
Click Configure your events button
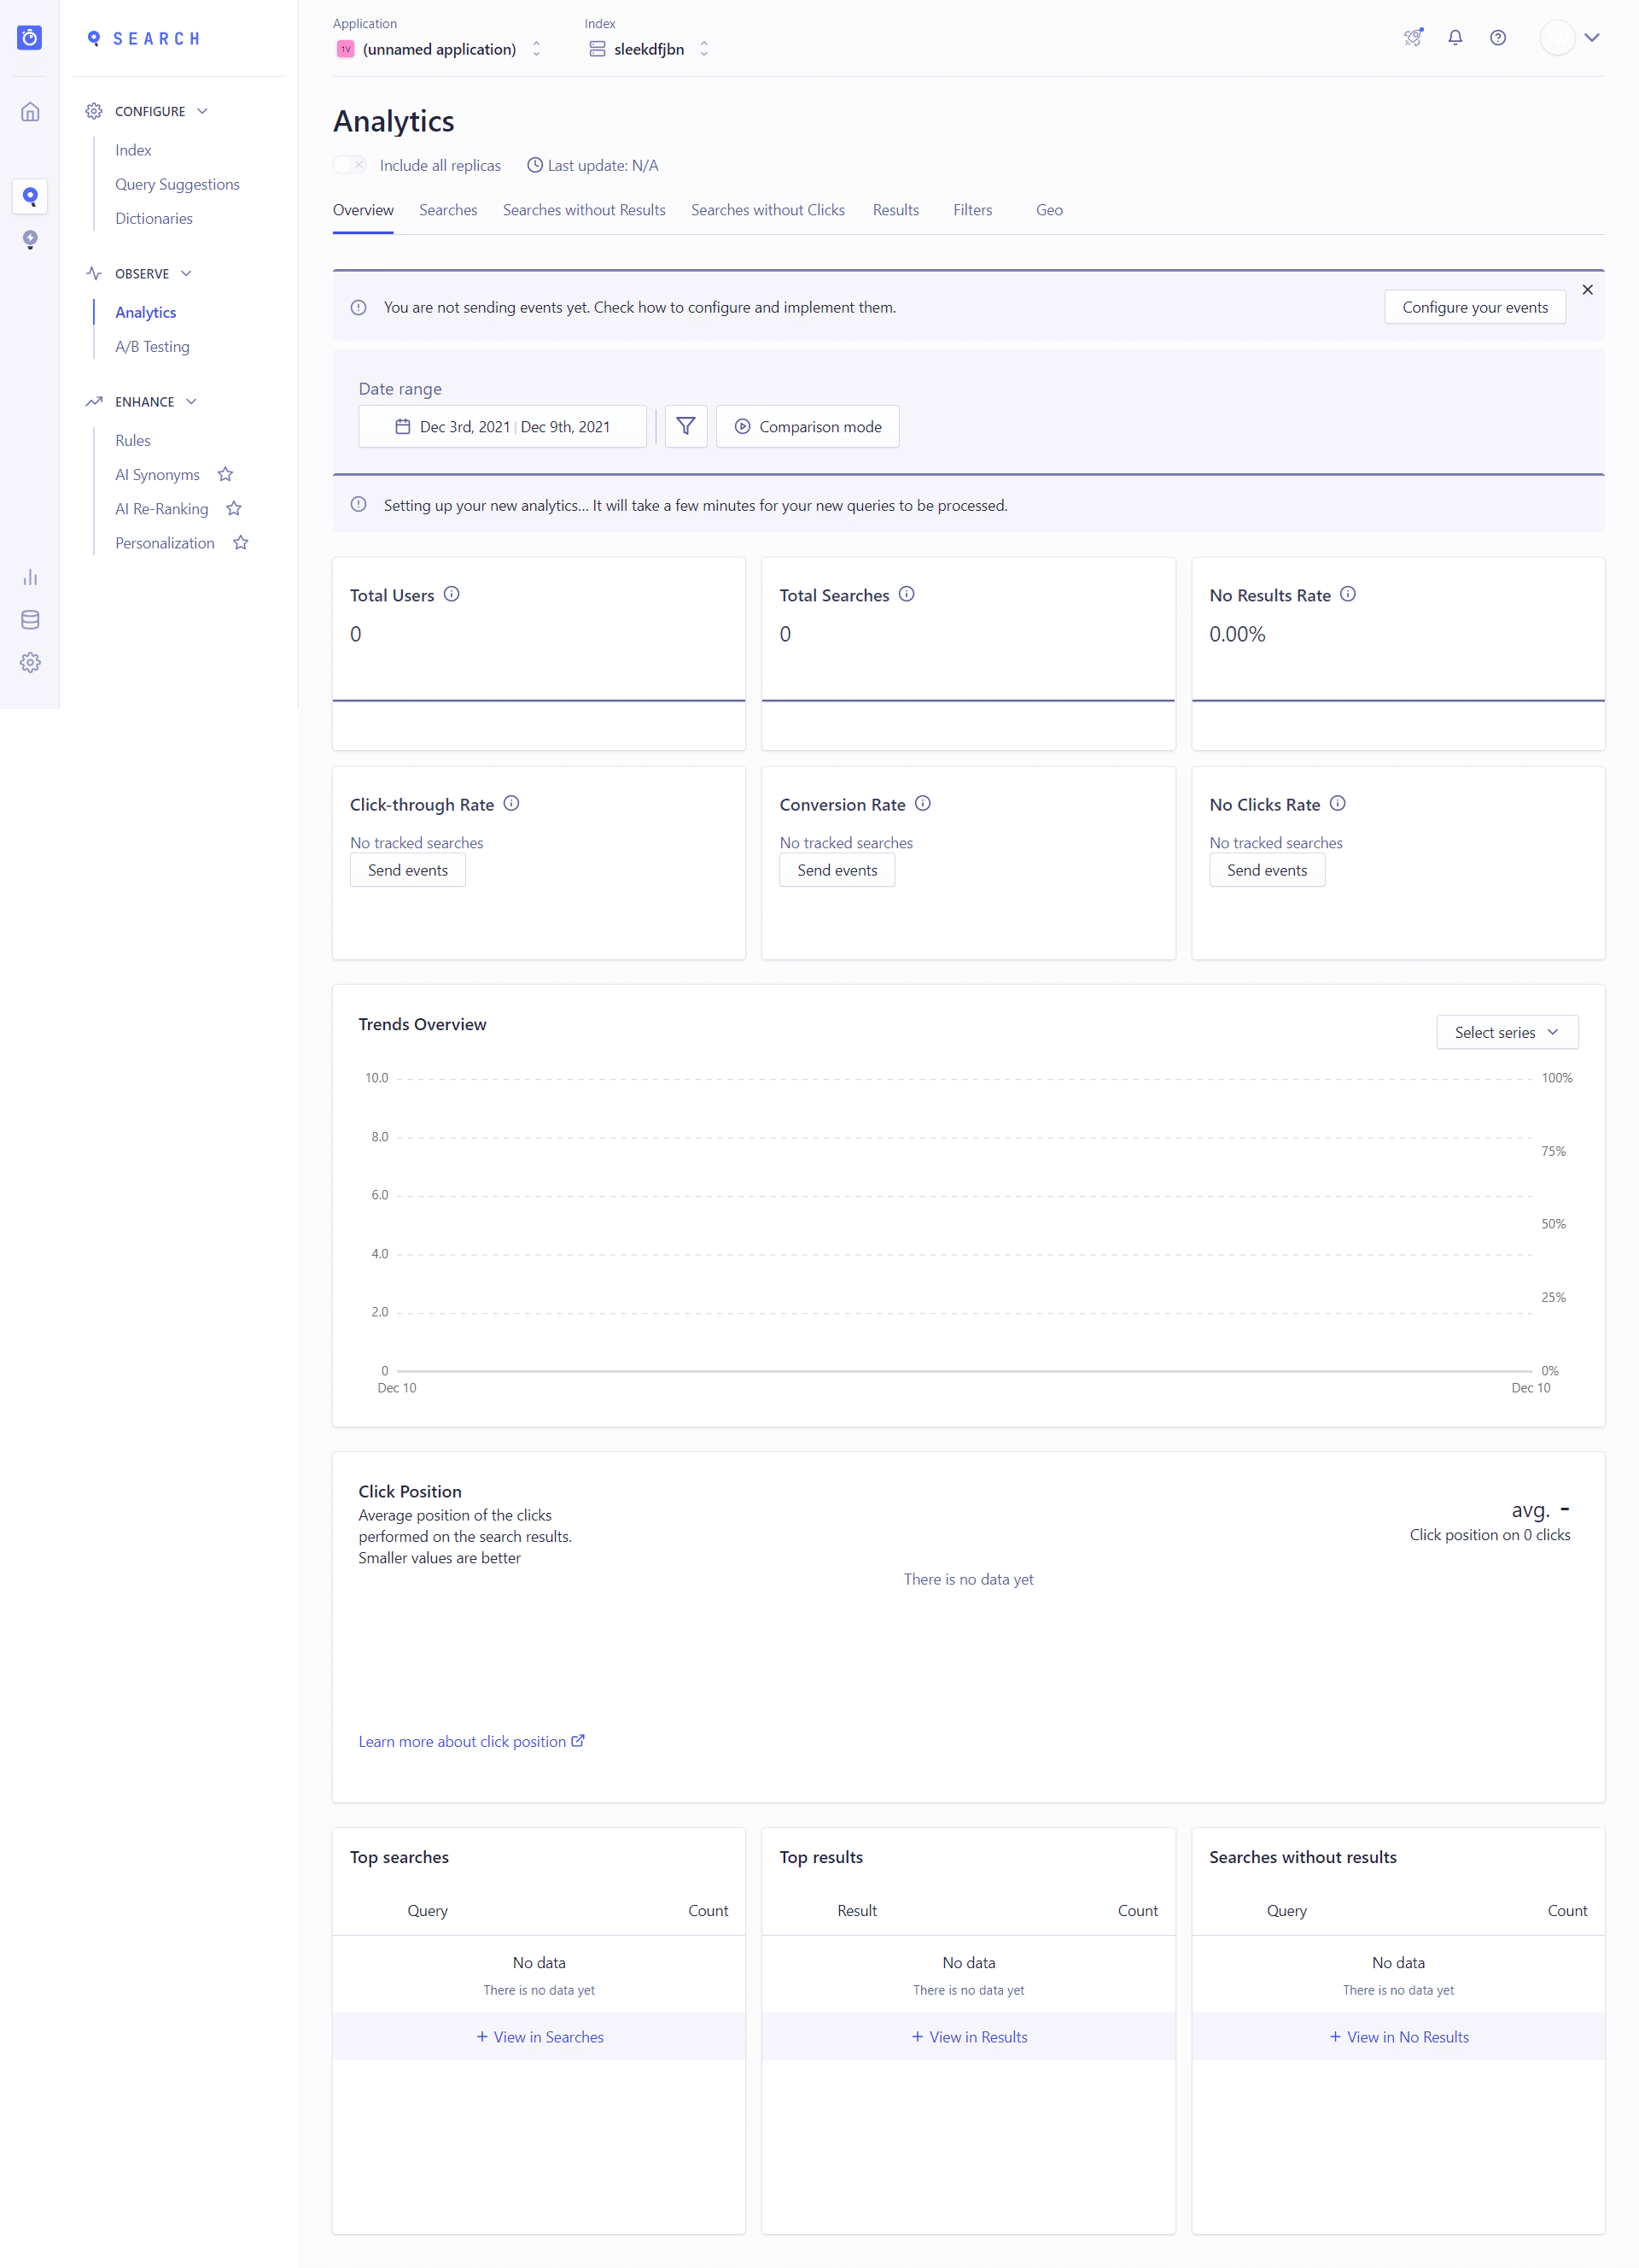(x=1473, y=307)
